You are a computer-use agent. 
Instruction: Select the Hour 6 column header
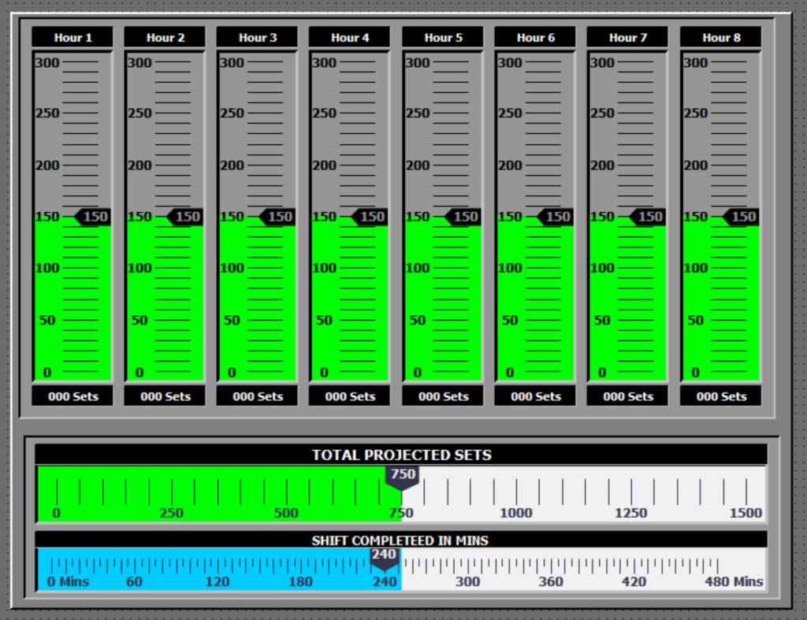[535, 38]
